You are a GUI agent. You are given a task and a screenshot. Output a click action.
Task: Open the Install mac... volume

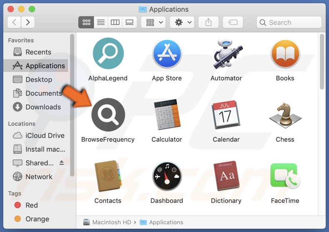tap(36, 149)
